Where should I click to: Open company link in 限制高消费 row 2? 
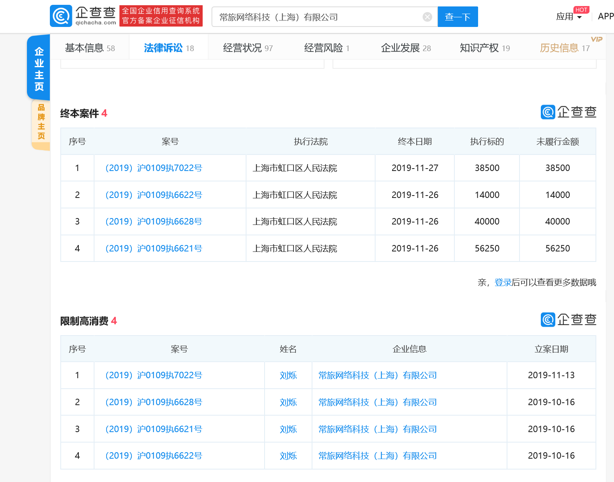coord(378,402)
